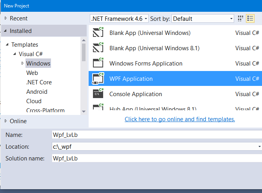This screenshot has height=193, width=262.
Task: Choose the Console Application template name
Action: (x=136, y=94)
